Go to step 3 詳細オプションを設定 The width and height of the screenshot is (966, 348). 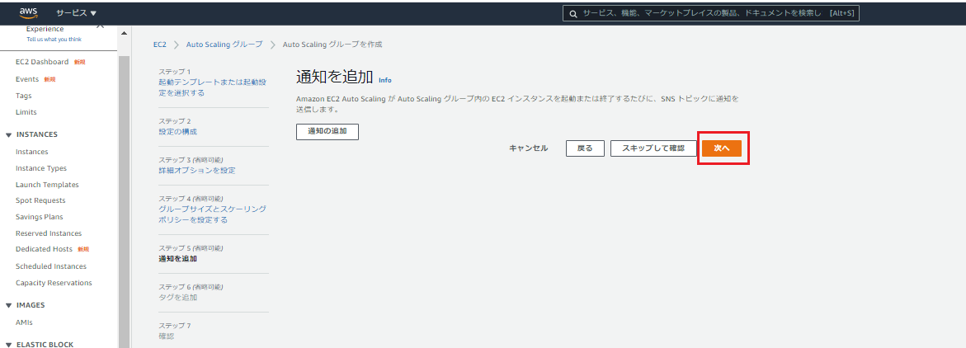(196, 170)
